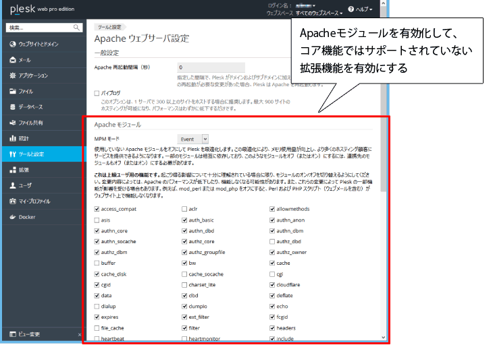Image resolution: width=493 pixels, height=345 pixels.
Task: Enable the aclr module checkbox
Action: pyautogui.click(x=184, y=209)
